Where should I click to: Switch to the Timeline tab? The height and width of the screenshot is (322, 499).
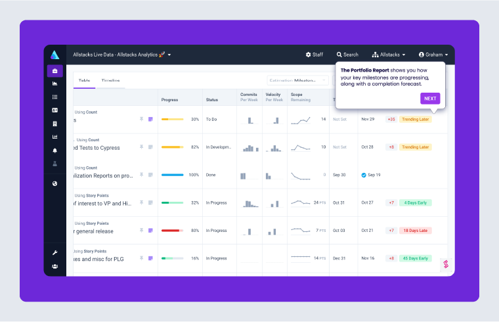pyautogui.click(x=110, y=80)
